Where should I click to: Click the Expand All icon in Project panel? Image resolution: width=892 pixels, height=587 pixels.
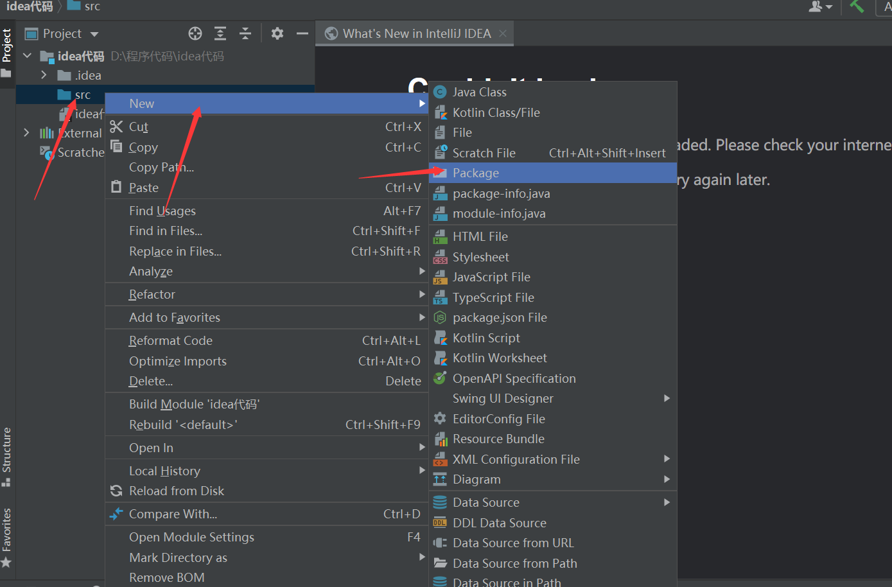click(x=220, y=33)
